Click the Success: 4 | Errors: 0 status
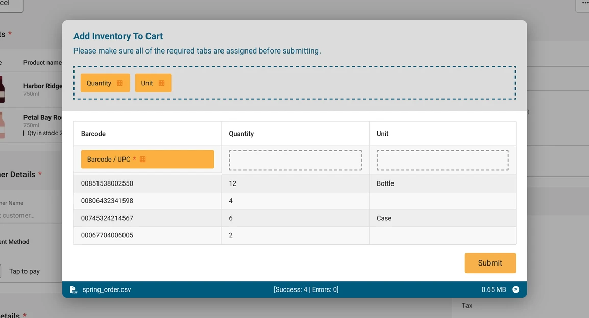589x318 pixels. pyautogui.click(x=306, y=289)
